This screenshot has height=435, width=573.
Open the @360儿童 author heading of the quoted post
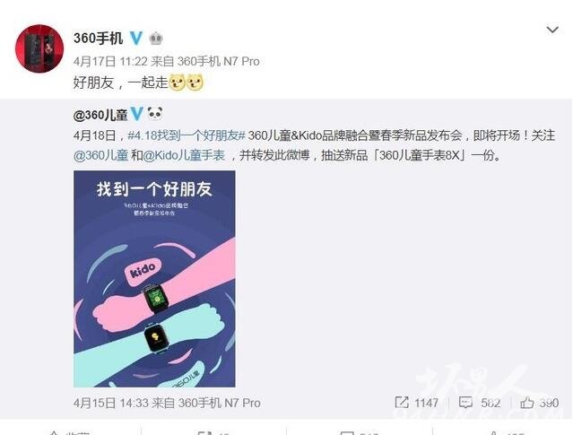pos(100,115)
